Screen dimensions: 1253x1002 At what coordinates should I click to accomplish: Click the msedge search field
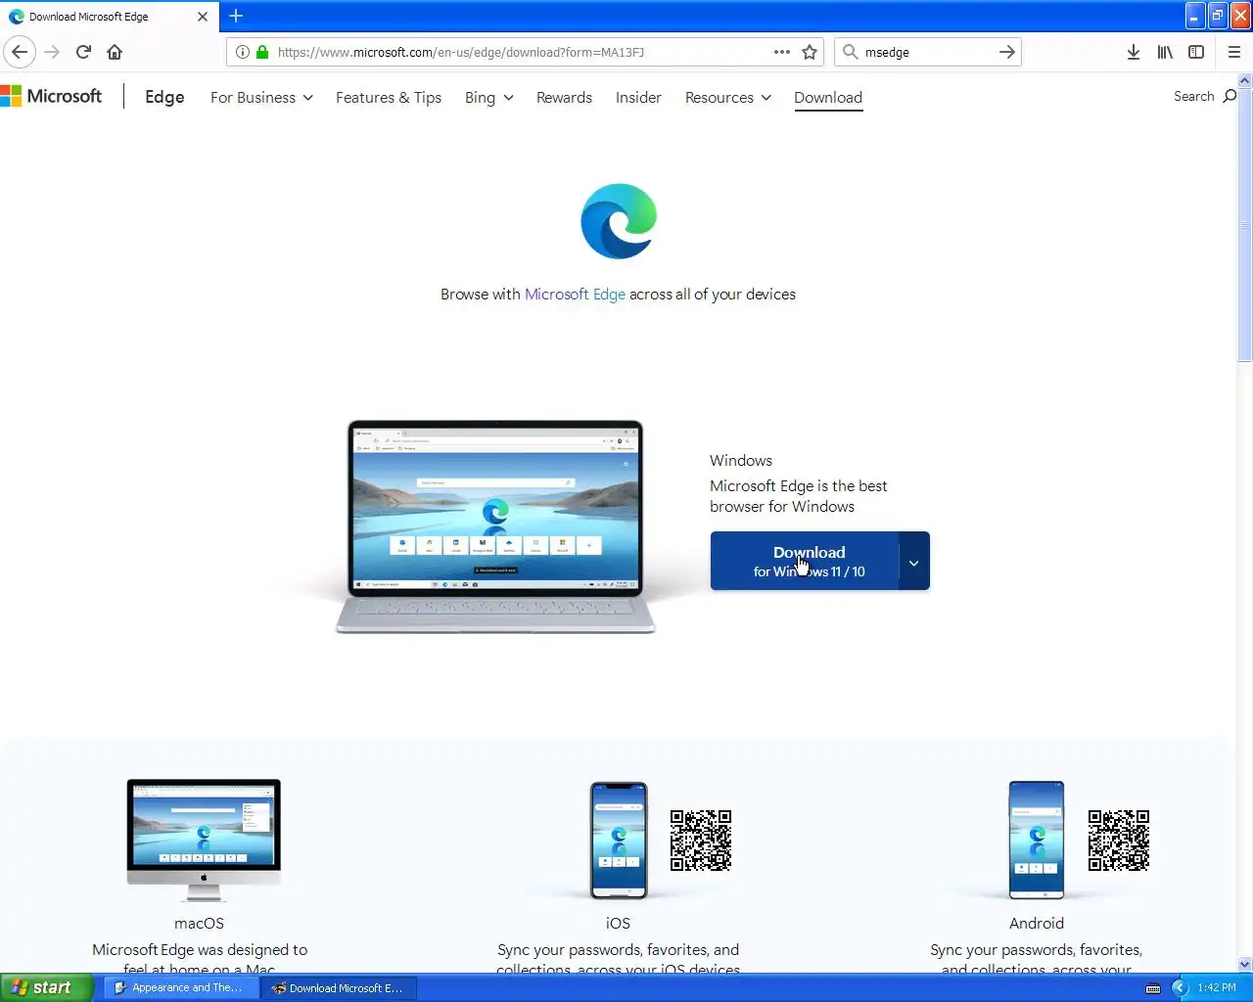coord(926,52)
